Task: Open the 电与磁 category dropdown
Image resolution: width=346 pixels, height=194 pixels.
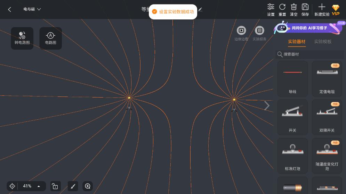Action: pyautogui.click(x=32, y=9)
